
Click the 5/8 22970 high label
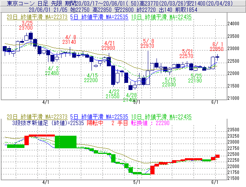[147, 43]
